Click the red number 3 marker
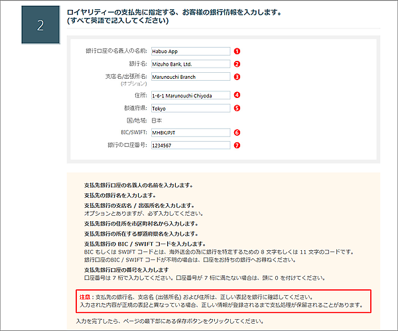The image size is (398, 331). click(236, 77)
